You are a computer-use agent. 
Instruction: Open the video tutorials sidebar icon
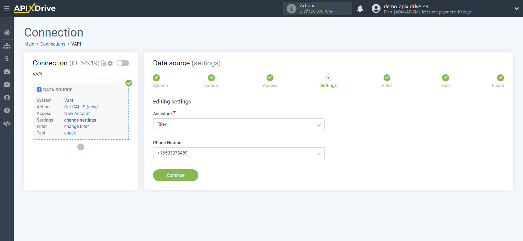[x=7, y=85]
